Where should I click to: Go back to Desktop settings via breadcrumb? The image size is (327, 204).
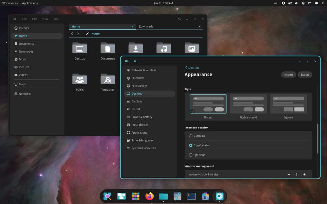[192, 67]
